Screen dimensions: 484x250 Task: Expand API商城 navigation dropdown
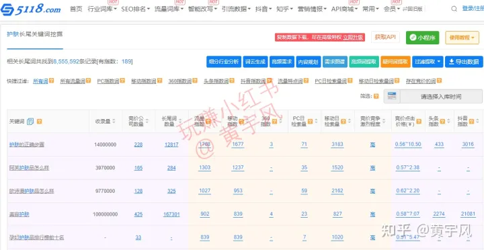pos(344,9)
